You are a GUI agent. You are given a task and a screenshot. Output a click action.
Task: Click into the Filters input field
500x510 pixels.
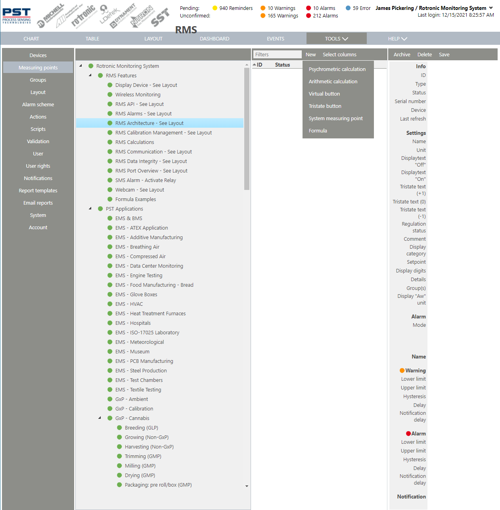(277, 54)
